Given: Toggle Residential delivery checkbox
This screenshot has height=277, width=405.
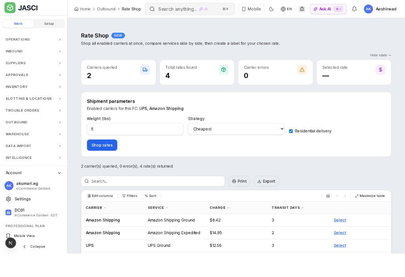Looking at the screenshot, I should [291, 131].
